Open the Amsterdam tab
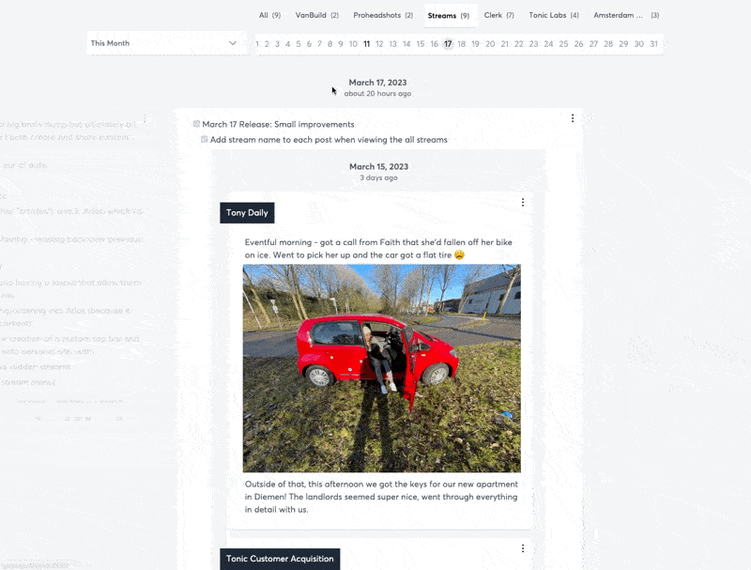This screenshot has height=570, width=751. 626,15
